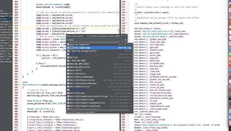
Task: Click the hil_land_detector struct declaration
Action: tap(162, 34)
